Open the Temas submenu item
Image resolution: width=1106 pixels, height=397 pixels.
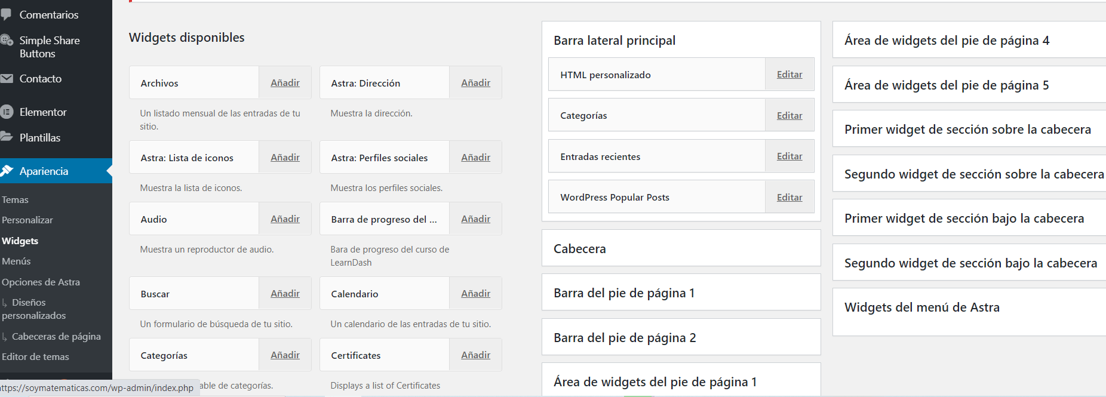pos(15,199)
